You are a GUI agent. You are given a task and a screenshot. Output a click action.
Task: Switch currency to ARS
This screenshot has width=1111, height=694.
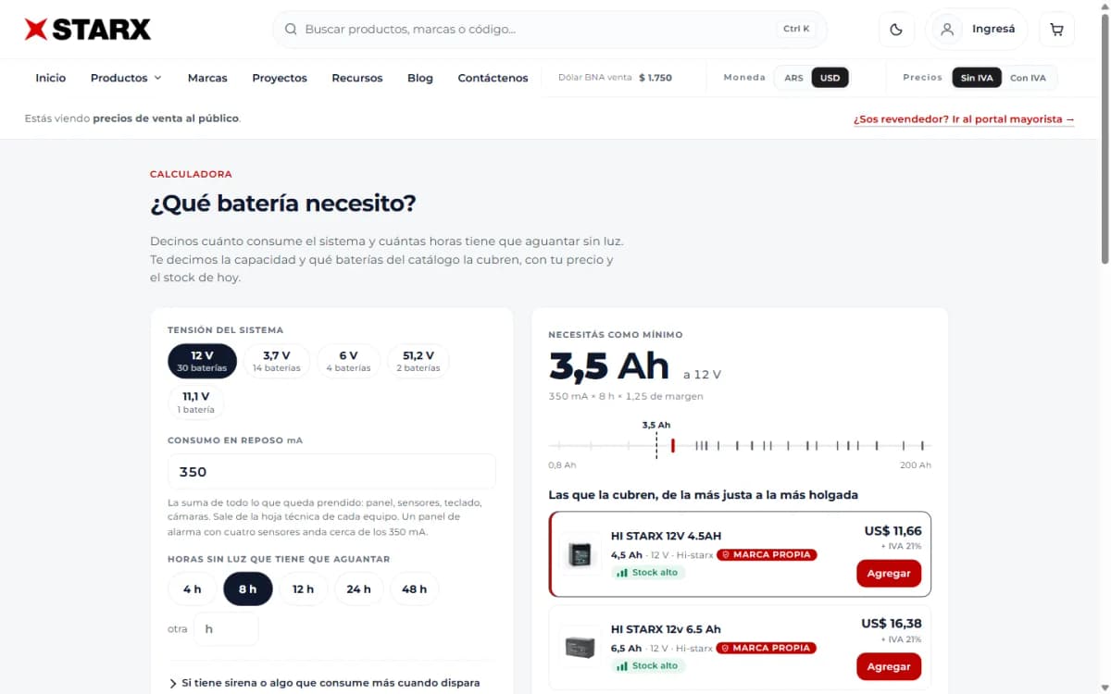click(x=793, y=78)
